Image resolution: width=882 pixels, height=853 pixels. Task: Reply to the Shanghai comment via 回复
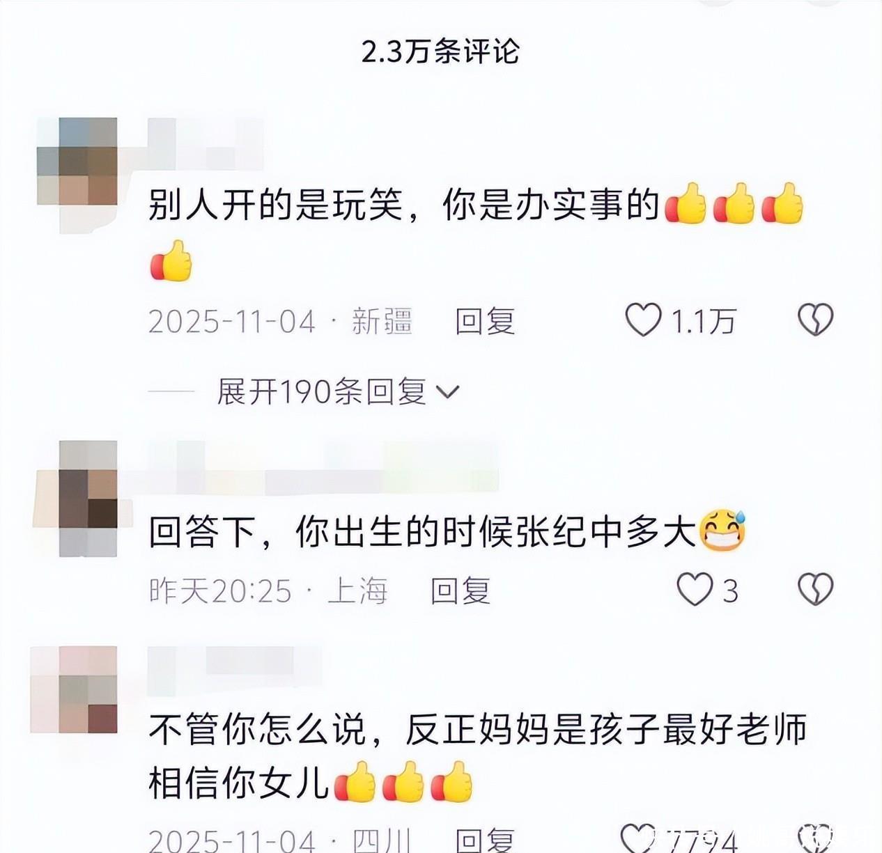(x=461, y=590)
